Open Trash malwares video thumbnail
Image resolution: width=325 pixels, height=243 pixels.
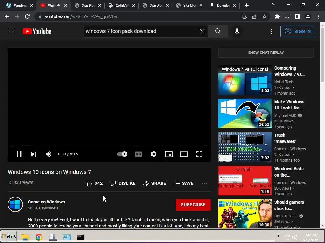245,147
